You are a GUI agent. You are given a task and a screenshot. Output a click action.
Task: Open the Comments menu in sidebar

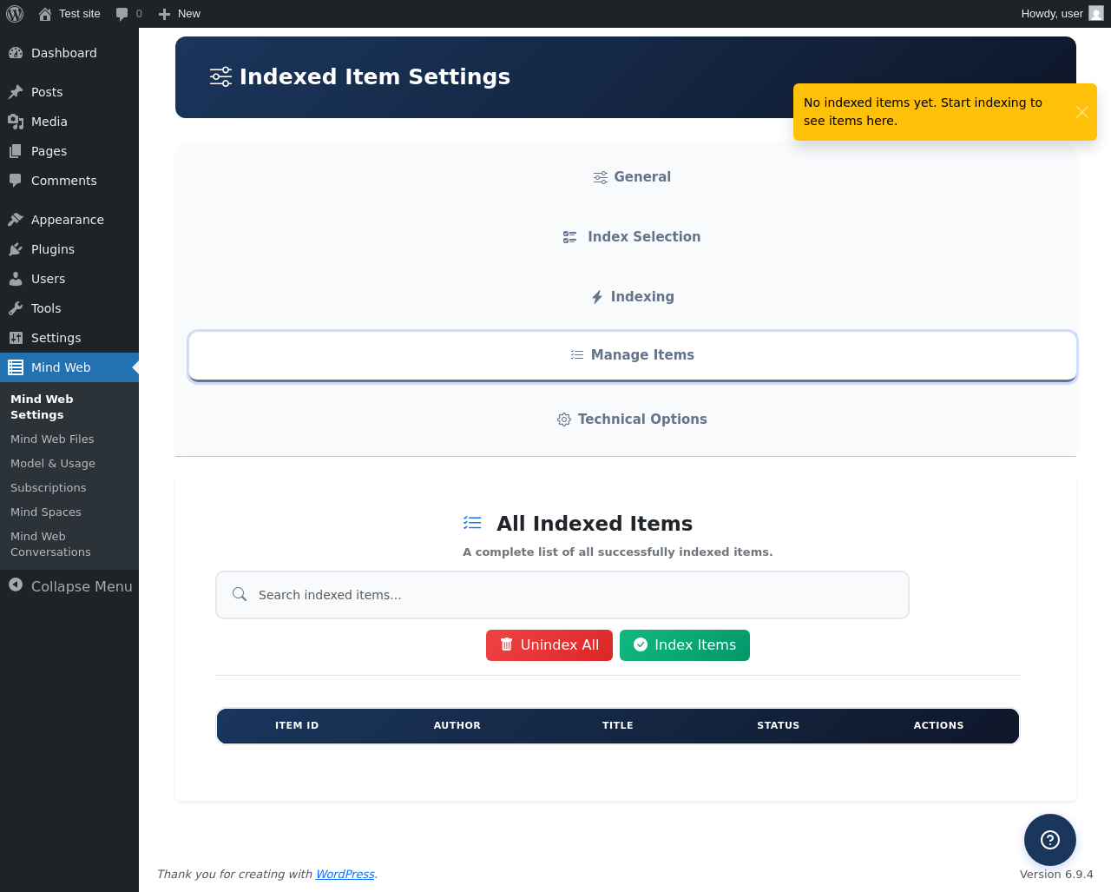(x=69, y=181)
